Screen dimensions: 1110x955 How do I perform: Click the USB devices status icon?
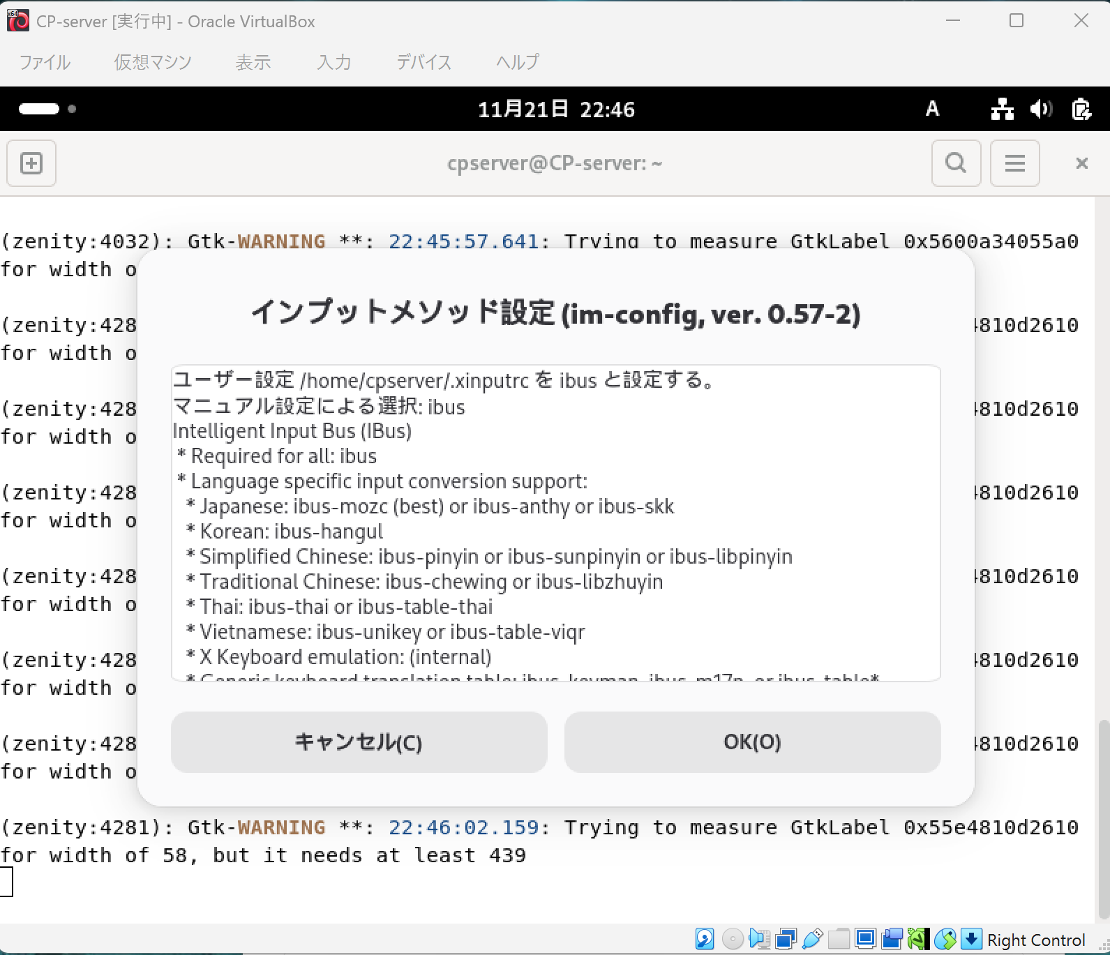click(x=813, y=939)
